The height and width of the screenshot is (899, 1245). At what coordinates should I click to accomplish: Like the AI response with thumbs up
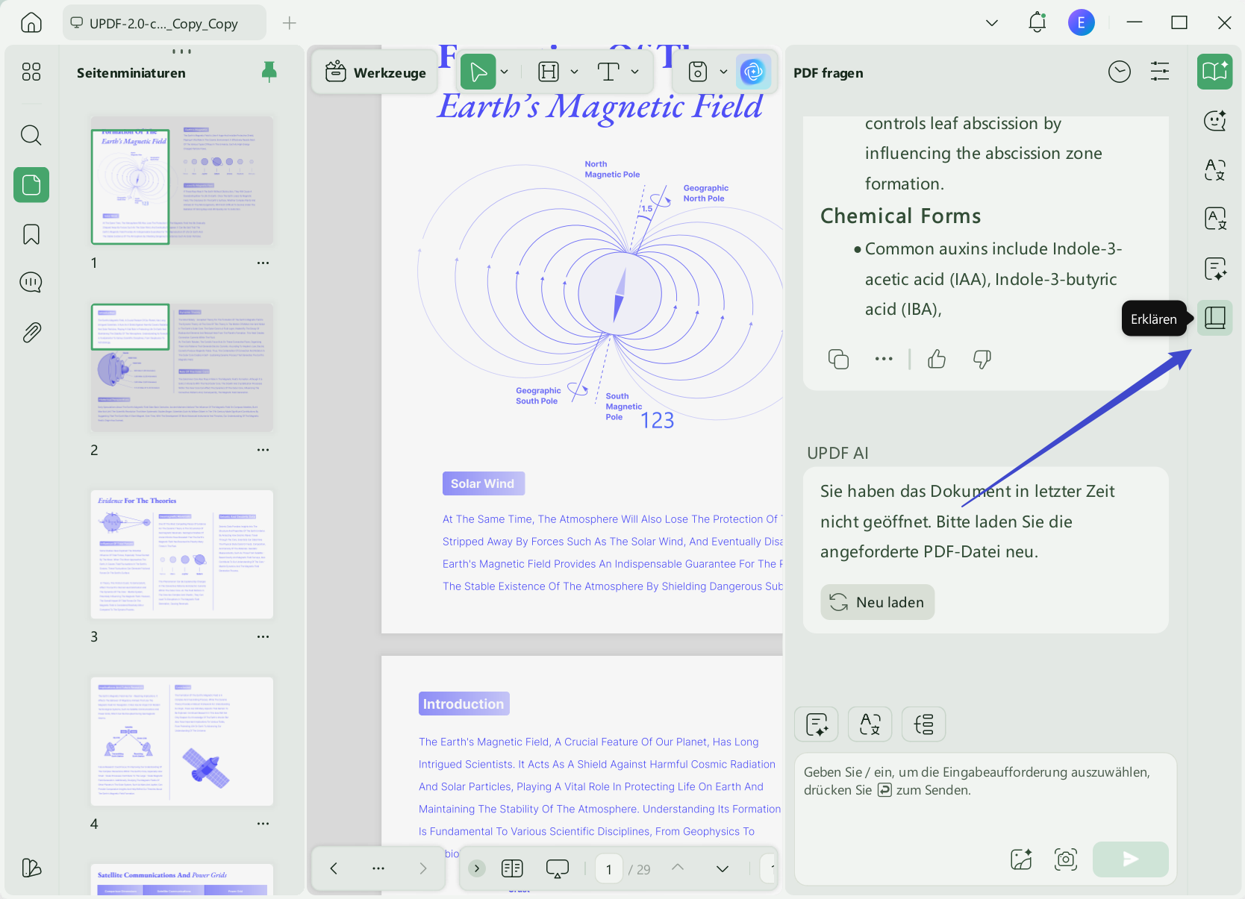[937, 360]
